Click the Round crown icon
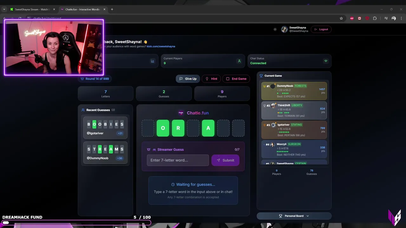 click(x=82, y=79)
